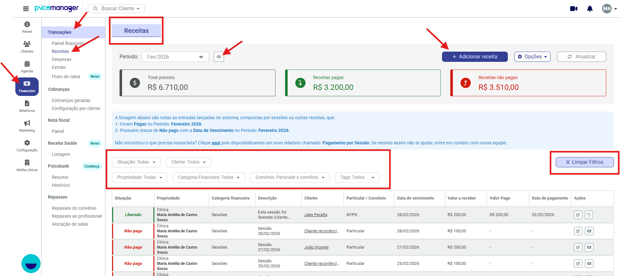Edit the 28/02/2026 Não pago row
Image resolution: width=620 pixels, height=276 pixels.
tap(578, 231)
